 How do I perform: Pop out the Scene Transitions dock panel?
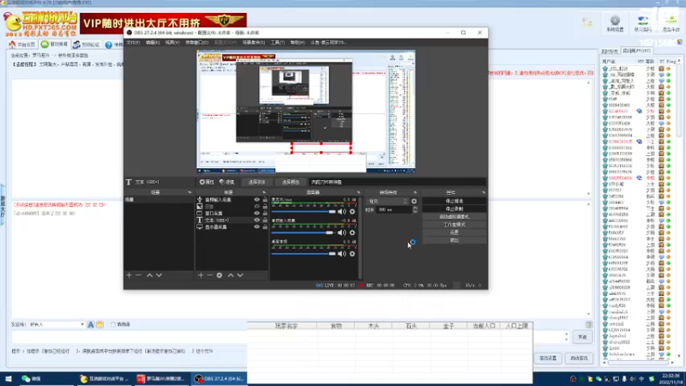(415, 192)
